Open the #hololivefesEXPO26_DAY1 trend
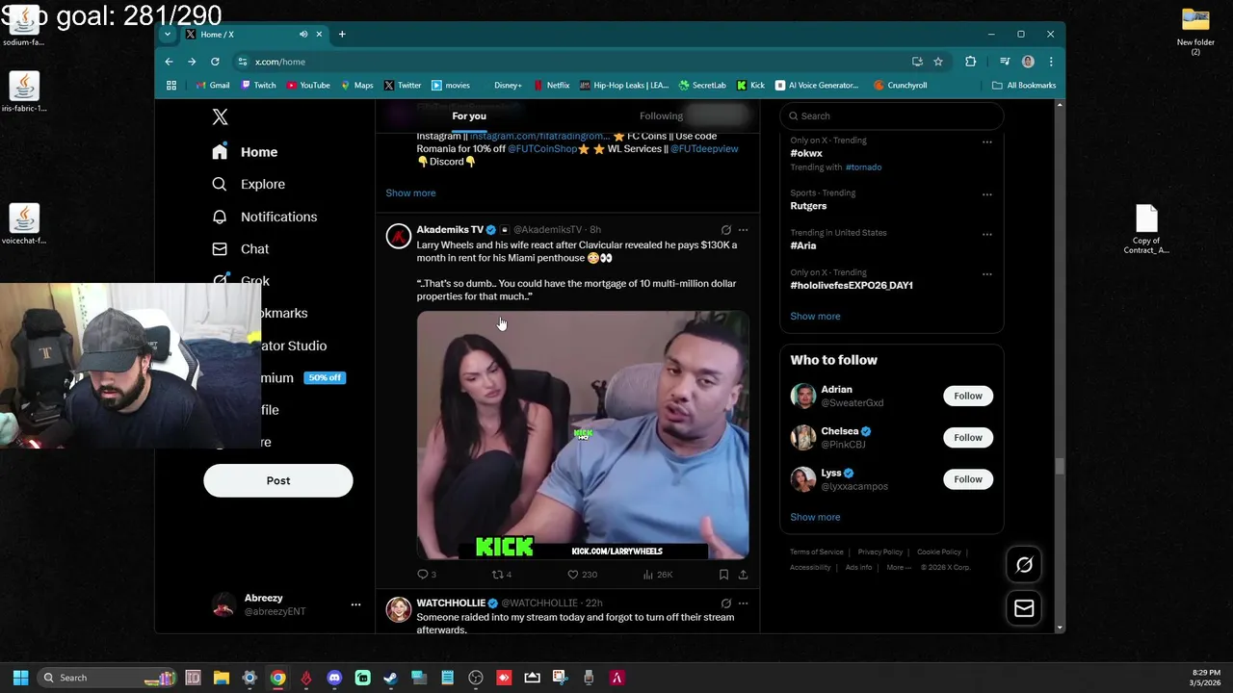The height and width of the screenshot is (693, 1233). click(x=852, y=285)
